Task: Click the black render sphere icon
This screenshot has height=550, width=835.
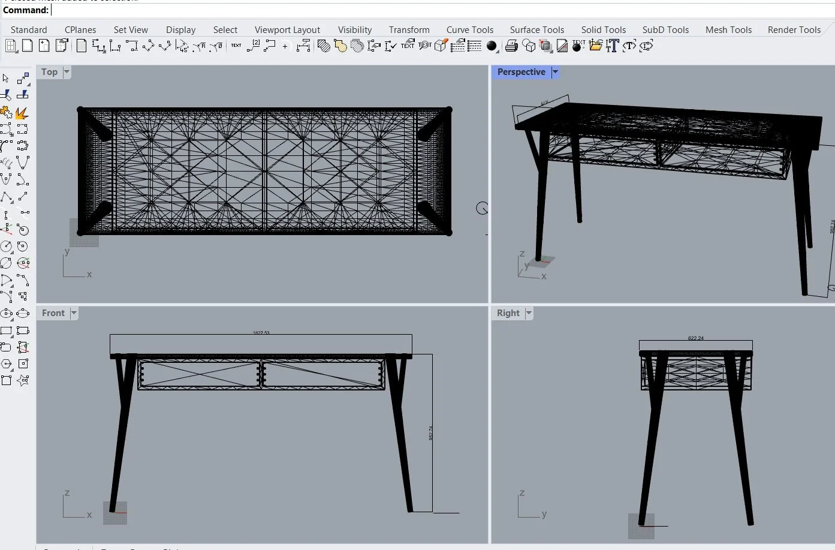Action: (x=492, y=46)
